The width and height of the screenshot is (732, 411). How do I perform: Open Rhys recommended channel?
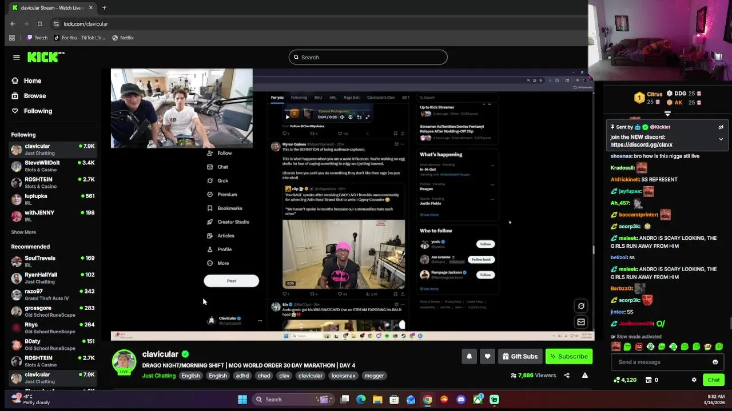click(x=53, y=328)
